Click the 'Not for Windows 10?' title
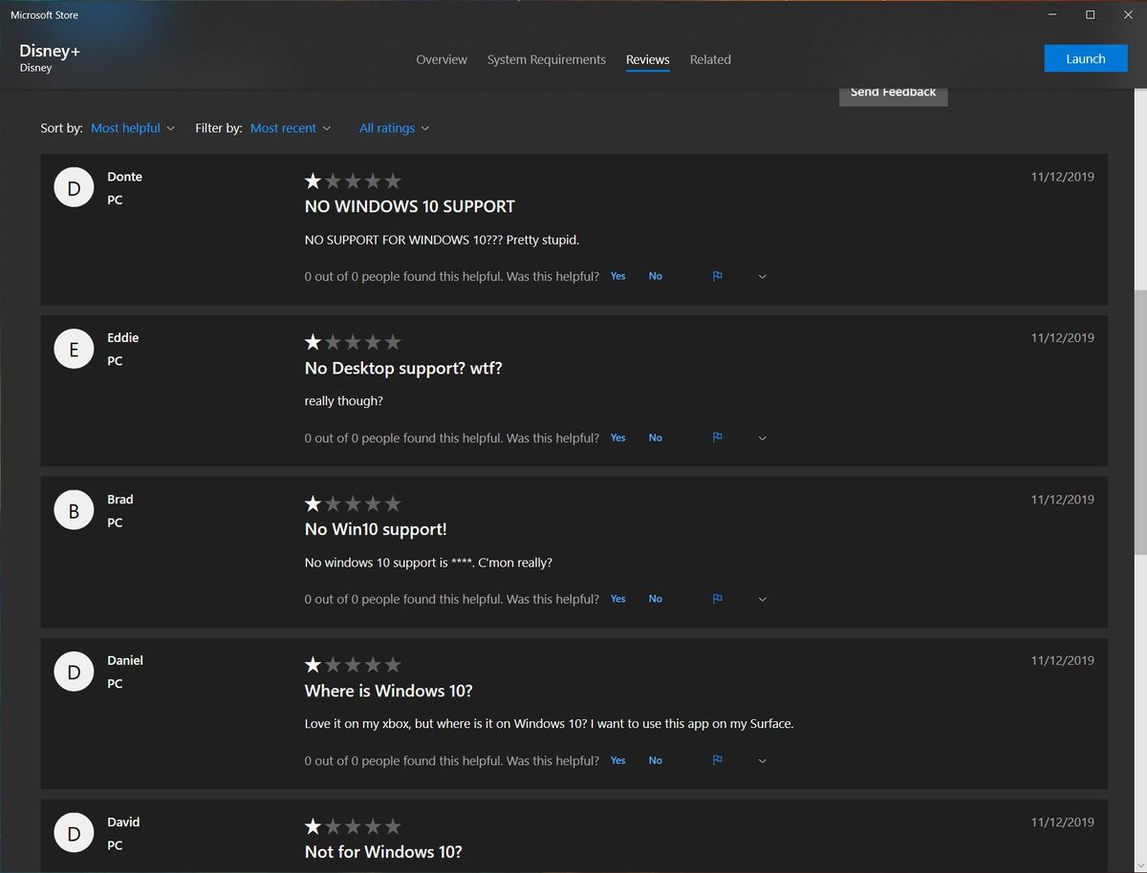Viewport: 1147px width, 873px height. tap(383, 852)
